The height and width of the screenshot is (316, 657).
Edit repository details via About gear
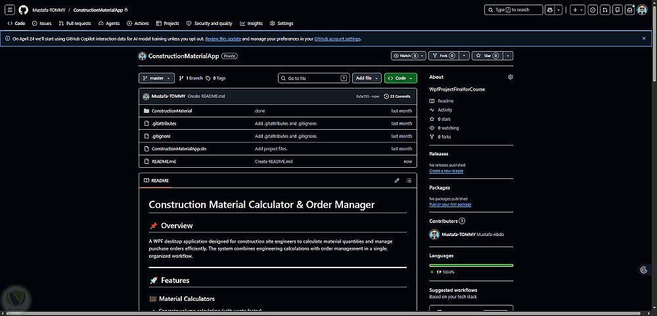coord(510,77)
